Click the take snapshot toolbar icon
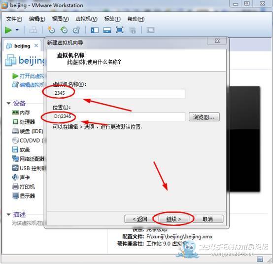This screenshot has height=264, width=273. 51,30
